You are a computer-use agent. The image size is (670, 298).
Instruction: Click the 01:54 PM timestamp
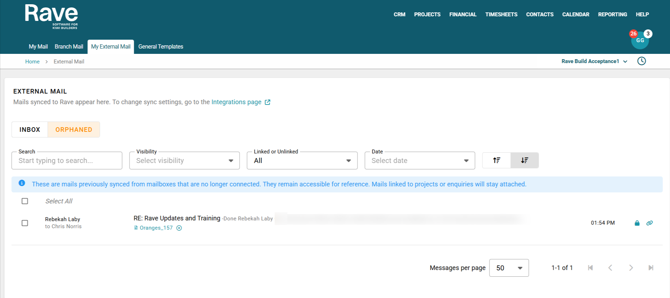(603, 223)
